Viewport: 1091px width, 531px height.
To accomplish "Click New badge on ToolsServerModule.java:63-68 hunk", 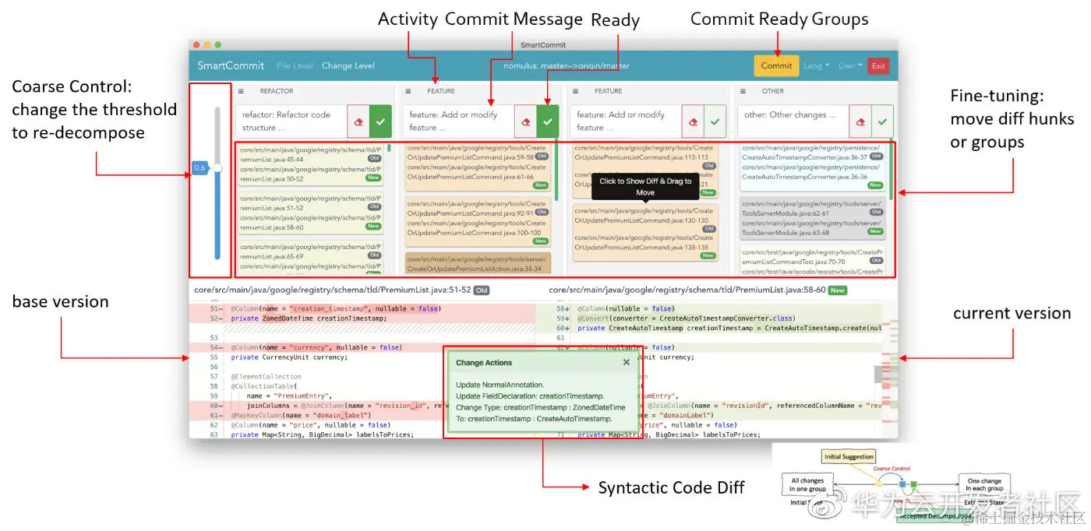I will (x=875, y=231).
